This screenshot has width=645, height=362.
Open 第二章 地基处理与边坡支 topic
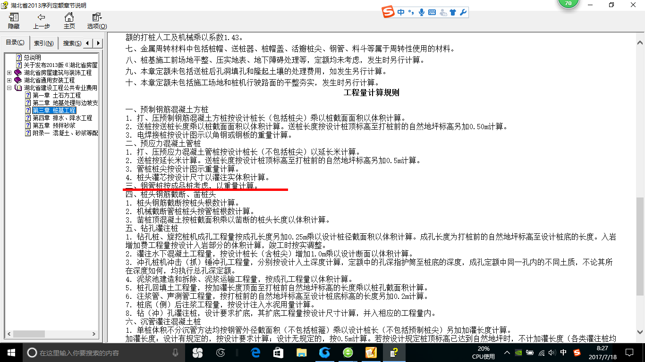(65, 103)
